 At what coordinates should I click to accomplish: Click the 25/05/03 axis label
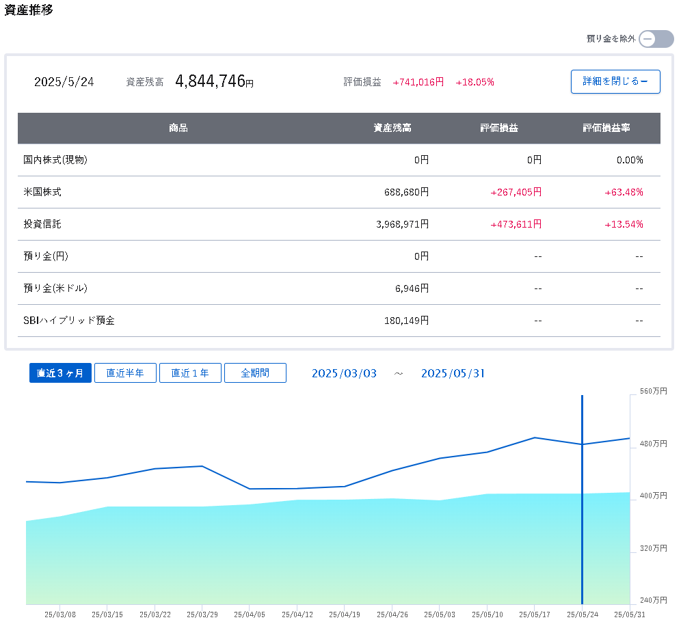pos(440,614)
